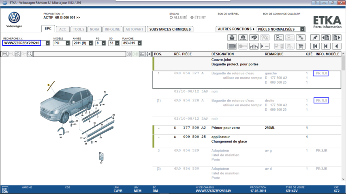Click the LEXCOM icon in the status bar
This screenshot has height=194, width=346.
(x=4, y=190)
